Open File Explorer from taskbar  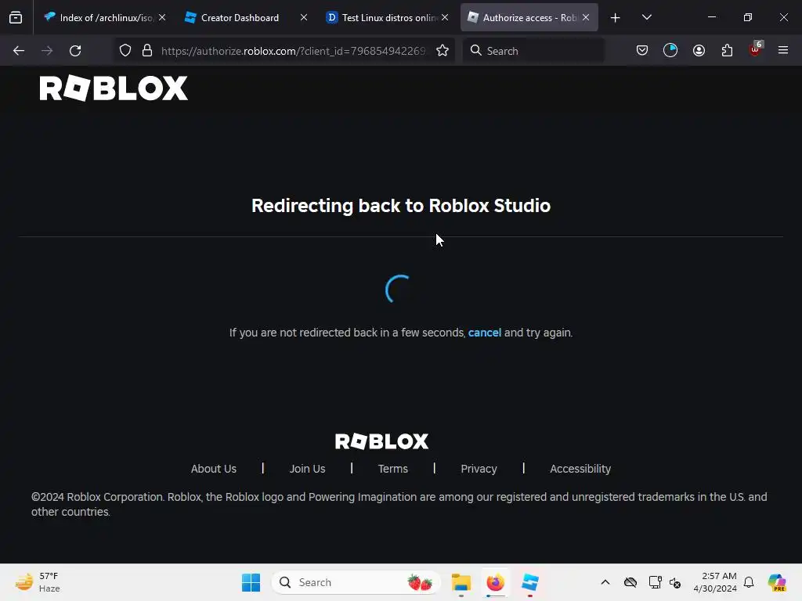(x=461, y=582)
